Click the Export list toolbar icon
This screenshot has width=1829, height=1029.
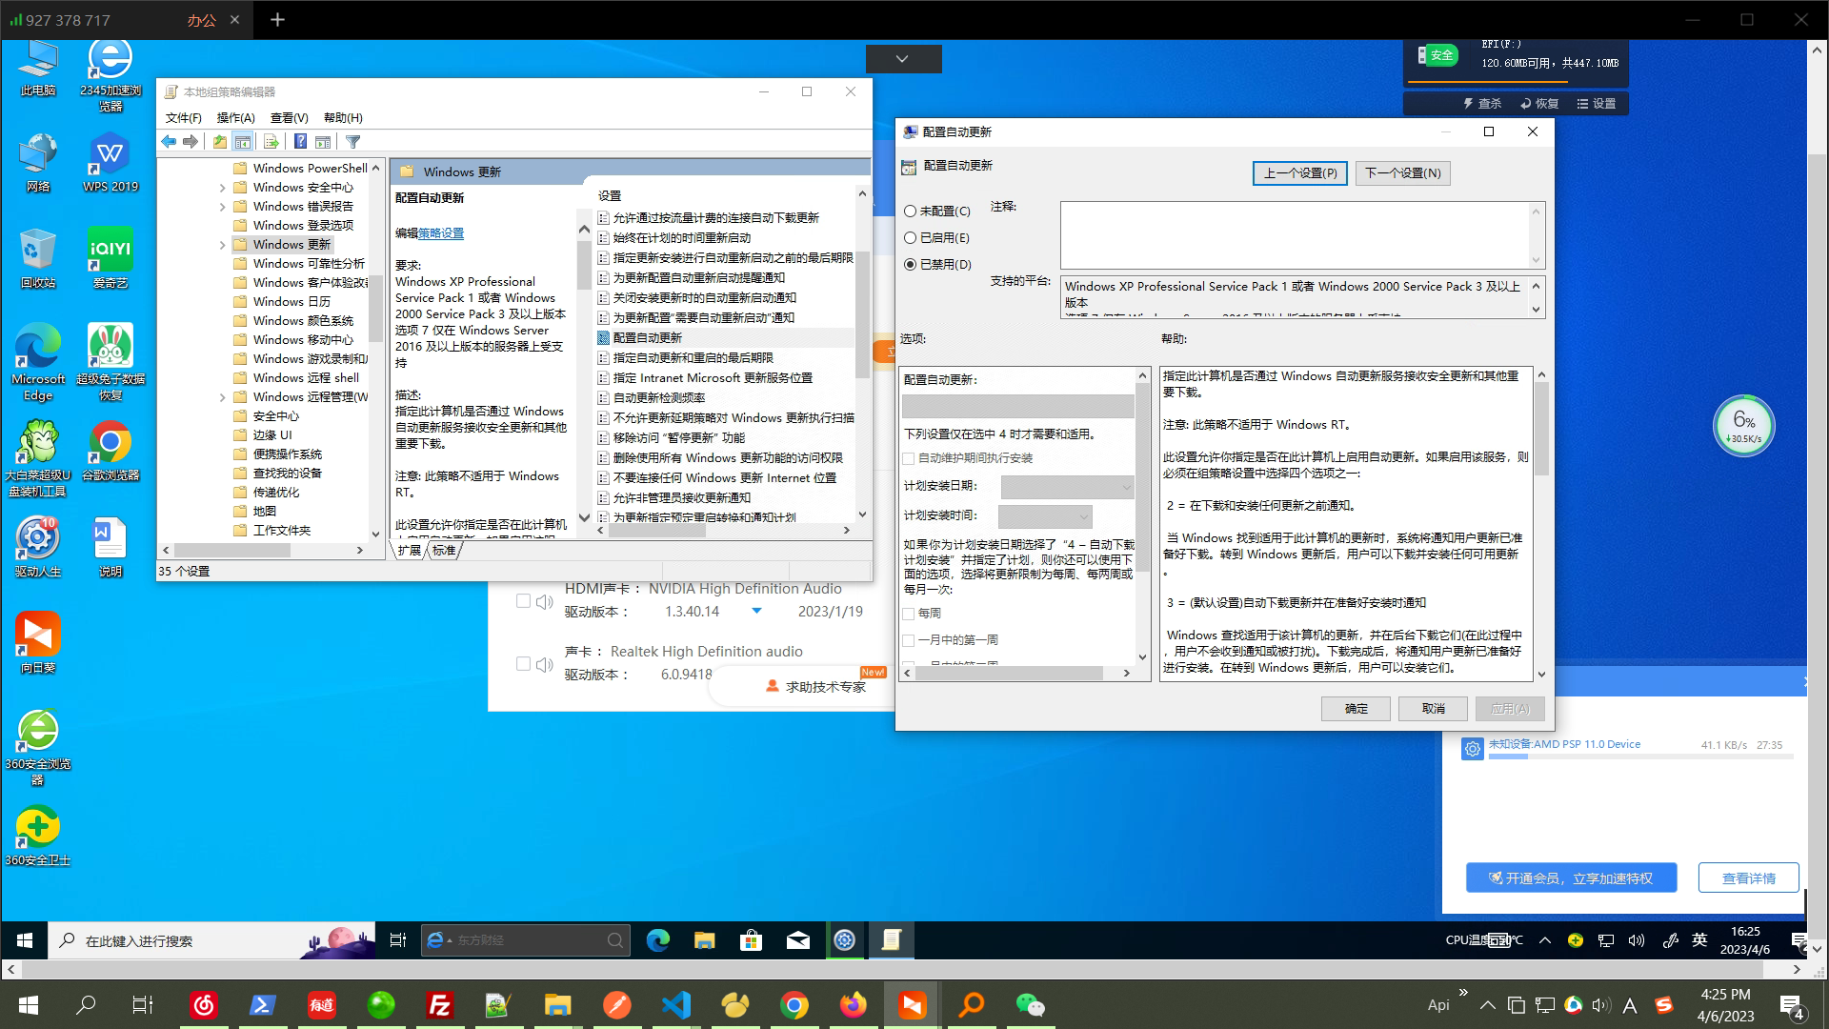[x=271, y=142]
